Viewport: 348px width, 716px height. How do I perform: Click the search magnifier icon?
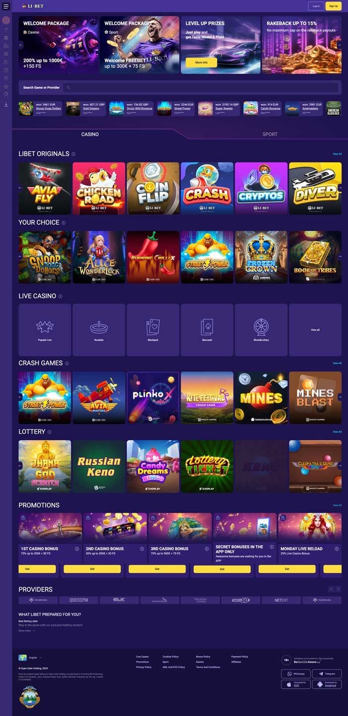coord(69,87)
